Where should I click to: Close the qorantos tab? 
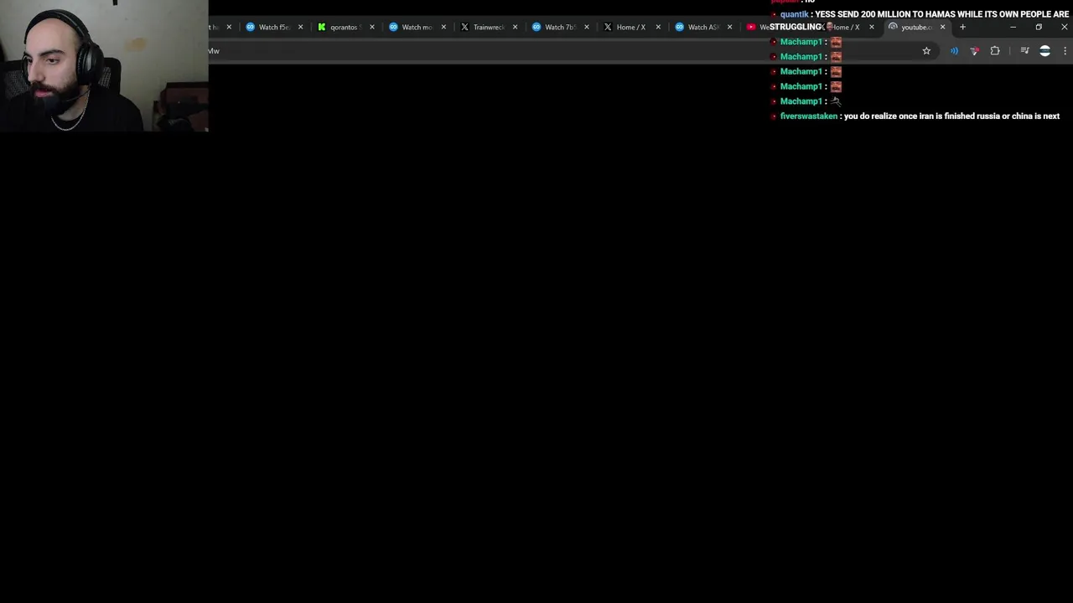(x=372, y=27)
